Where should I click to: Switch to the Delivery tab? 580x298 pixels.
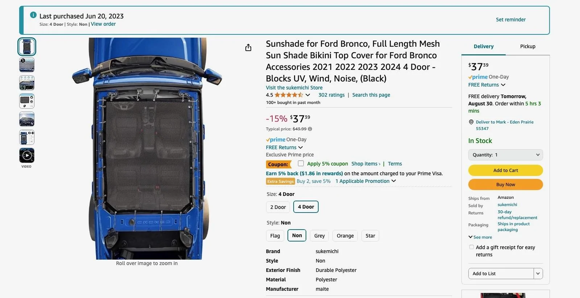click(484, 46)
